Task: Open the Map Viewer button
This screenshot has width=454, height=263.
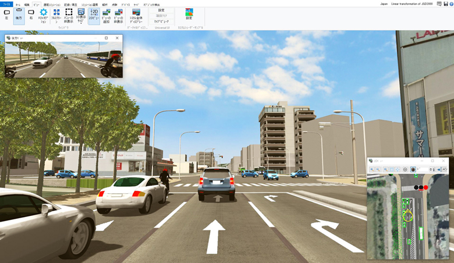Action: 161,22
